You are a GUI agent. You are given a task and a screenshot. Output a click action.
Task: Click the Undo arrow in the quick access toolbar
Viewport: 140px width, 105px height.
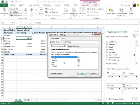[x=11, y=2]
